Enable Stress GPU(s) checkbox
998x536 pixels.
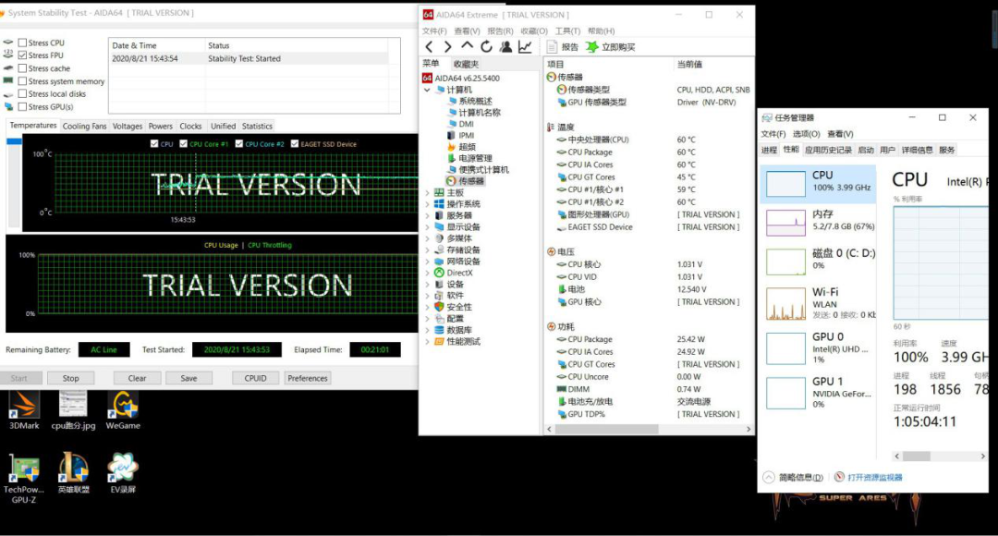[x=22, y=107]
